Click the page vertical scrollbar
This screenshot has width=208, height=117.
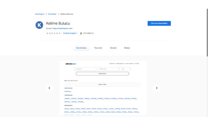point(207,33)
